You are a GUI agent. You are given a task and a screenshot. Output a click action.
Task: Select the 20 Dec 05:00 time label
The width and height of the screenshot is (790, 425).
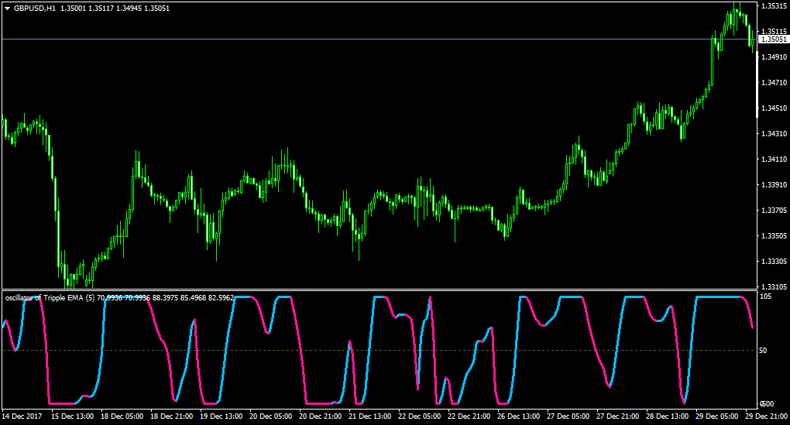click(x=270, y=416)
